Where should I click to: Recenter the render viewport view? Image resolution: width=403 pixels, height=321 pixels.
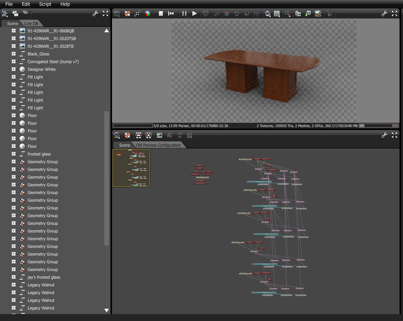(x=127, y=13)
